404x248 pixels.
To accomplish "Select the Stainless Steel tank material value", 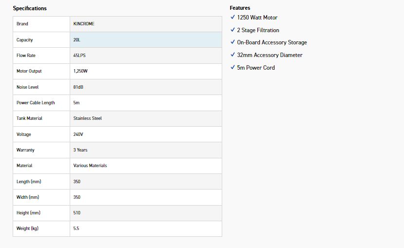I will click(x=87, y=118).
